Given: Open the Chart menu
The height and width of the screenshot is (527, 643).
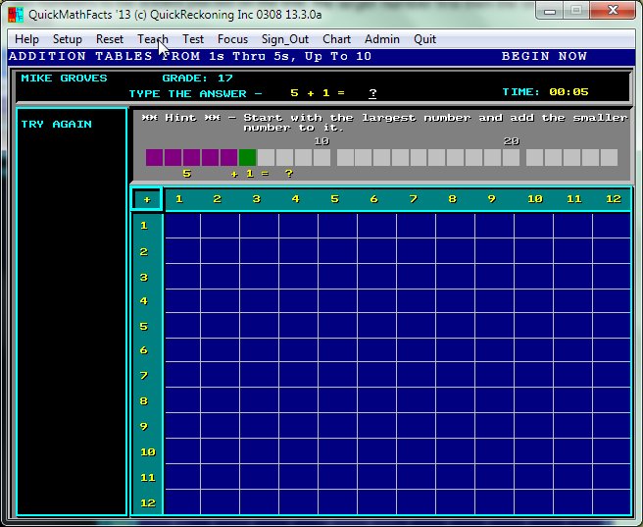Looking at the screenshot, I should point(336,39).
